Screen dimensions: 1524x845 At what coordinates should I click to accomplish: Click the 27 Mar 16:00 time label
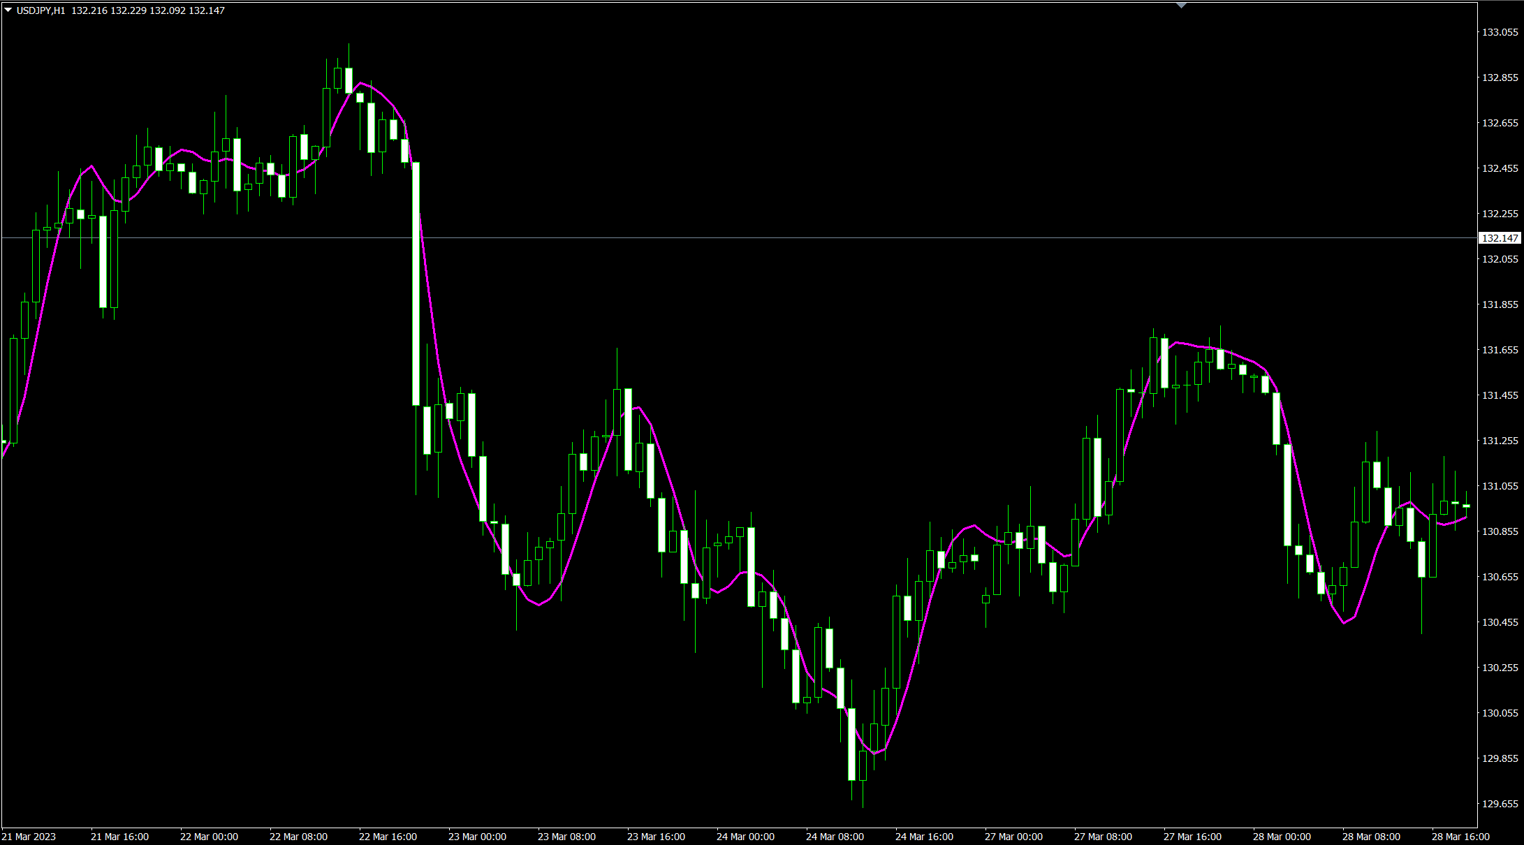click(1192, 837)
